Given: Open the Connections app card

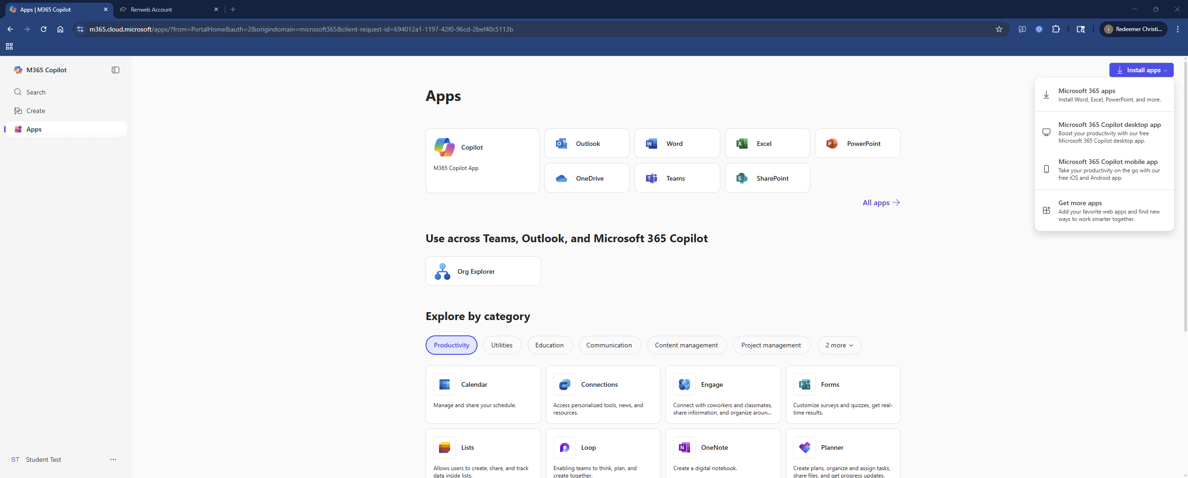Looking at the screenshot, I should coord(603,395).
